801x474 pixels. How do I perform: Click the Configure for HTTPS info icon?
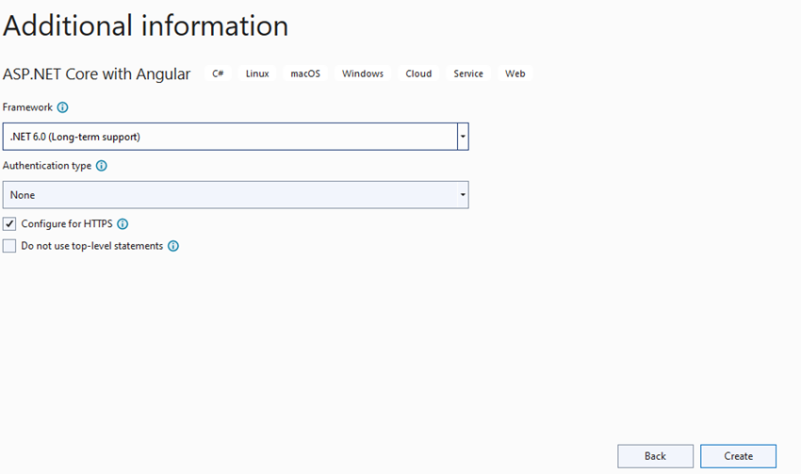123,224
